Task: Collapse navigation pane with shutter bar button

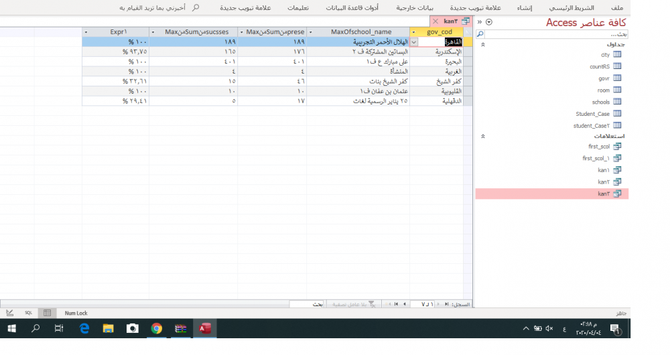Action: coord(480,22)
